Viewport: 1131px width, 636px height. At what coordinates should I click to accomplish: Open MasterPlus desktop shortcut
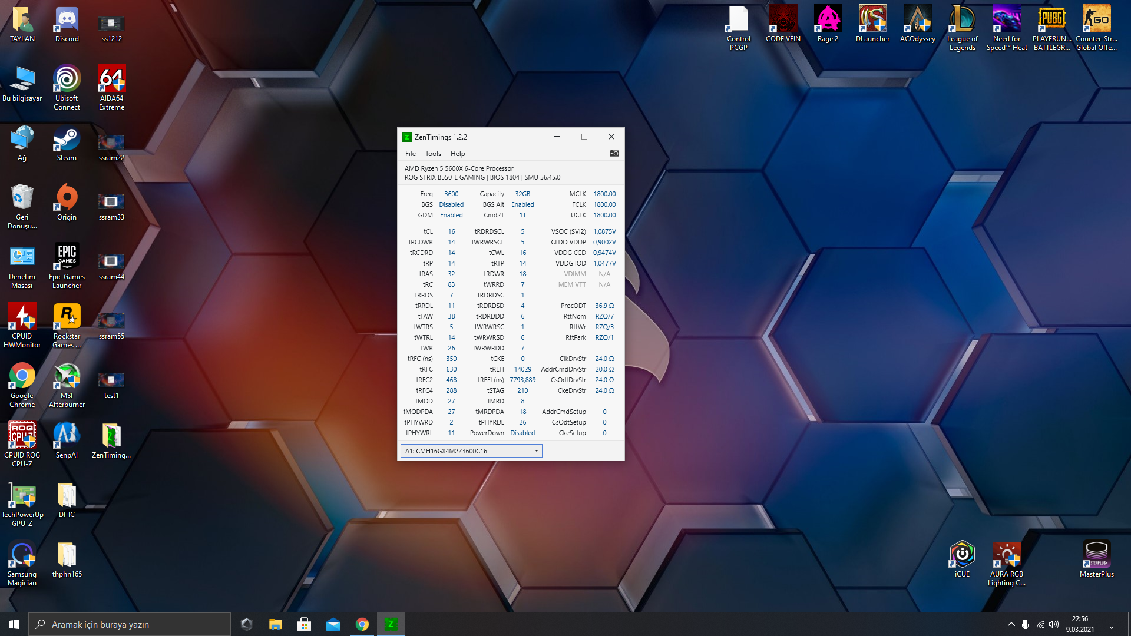(x=1097, y=559)
